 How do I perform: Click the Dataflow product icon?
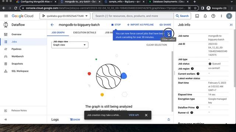tap(6, 25)
